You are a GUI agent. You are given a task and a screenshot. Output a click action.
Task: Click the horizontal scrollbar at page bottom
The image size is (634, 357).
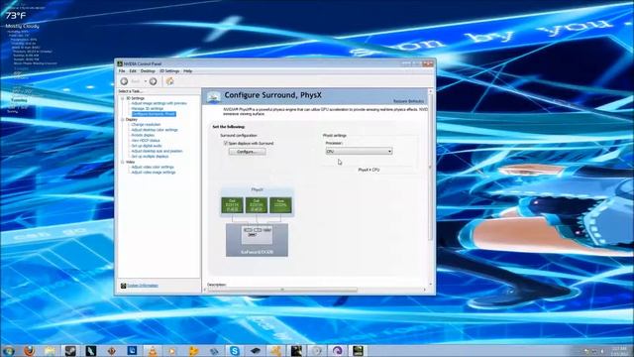(x=282, y=290)
